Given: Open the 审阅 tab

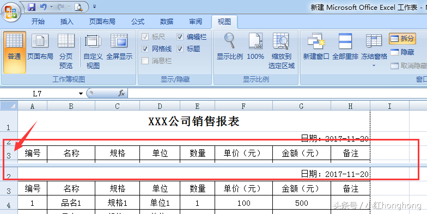Looking at the screenshot, I should [196, 22].
